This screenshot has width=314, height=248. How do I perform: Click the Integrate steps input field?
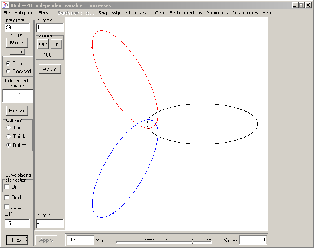17,27
